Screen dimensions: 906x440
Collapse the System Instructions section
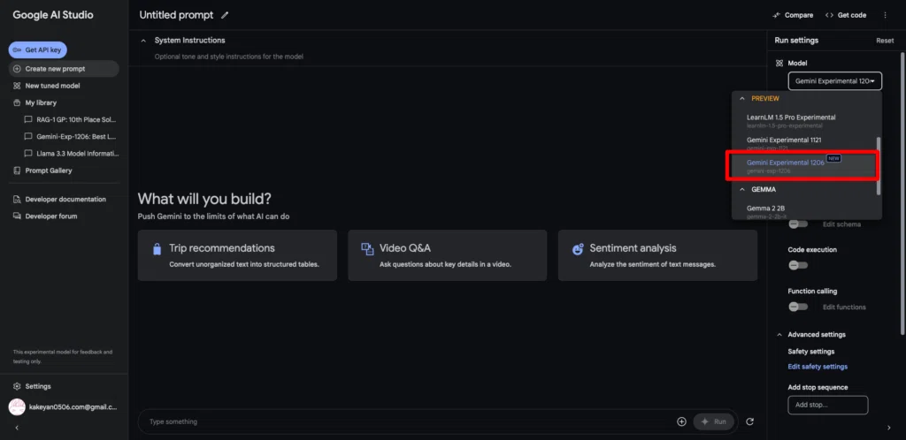coord(143,41)
